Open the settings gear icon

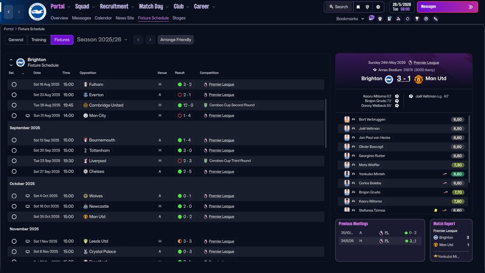378,7
